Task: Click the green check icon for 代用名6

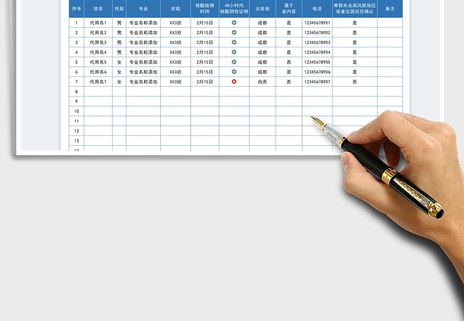Action: point(234,72)
